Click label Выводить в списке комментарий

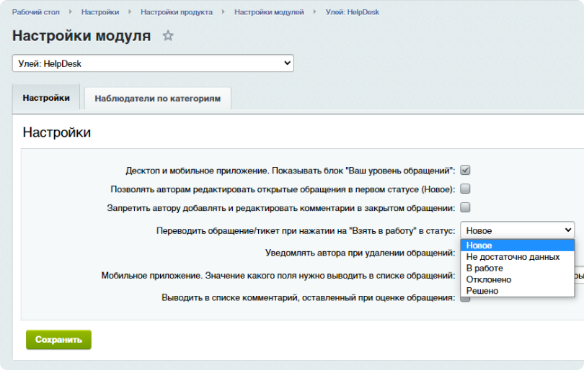point(309,297)
